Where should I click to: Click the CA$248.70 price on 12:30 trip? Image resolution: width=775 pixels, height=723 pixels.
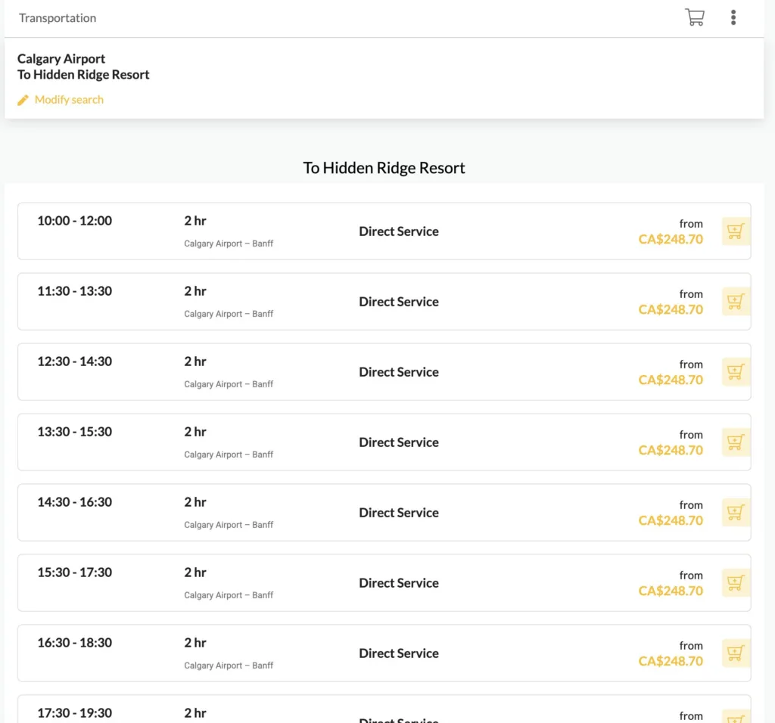click(x=671, y=380)
